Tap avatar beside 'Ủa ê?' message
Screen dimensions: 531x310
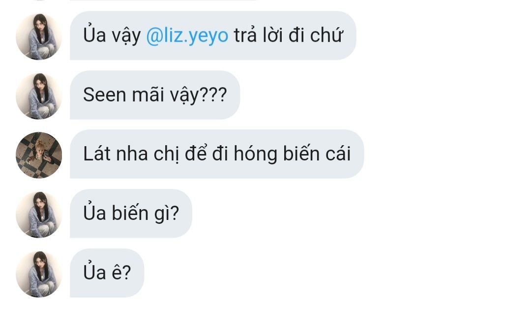point(39,274)
